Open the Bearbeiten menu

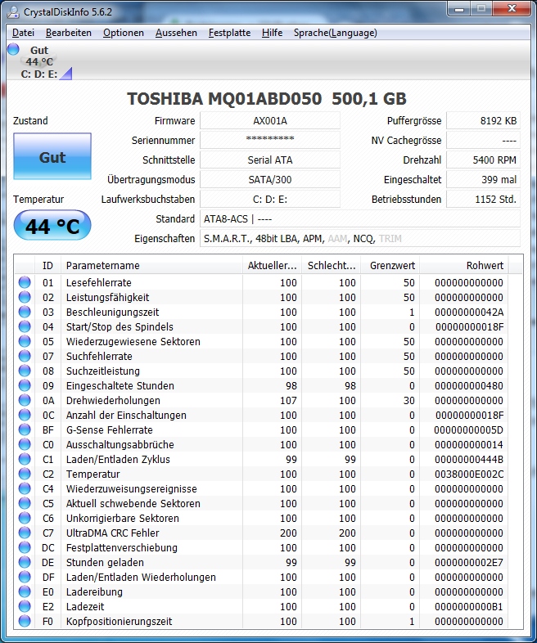tap(69, 33)
